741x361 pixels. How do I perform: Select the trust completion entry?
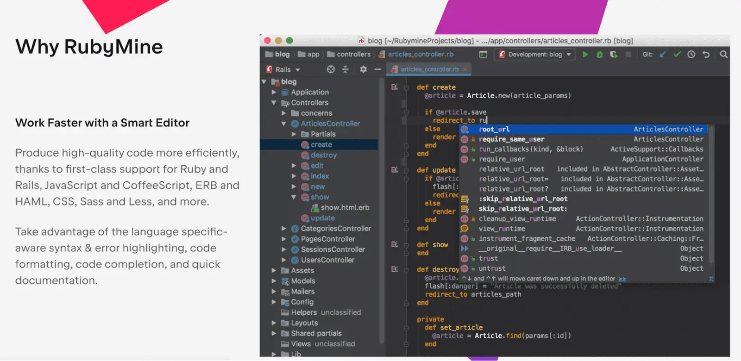pos(584,259)
